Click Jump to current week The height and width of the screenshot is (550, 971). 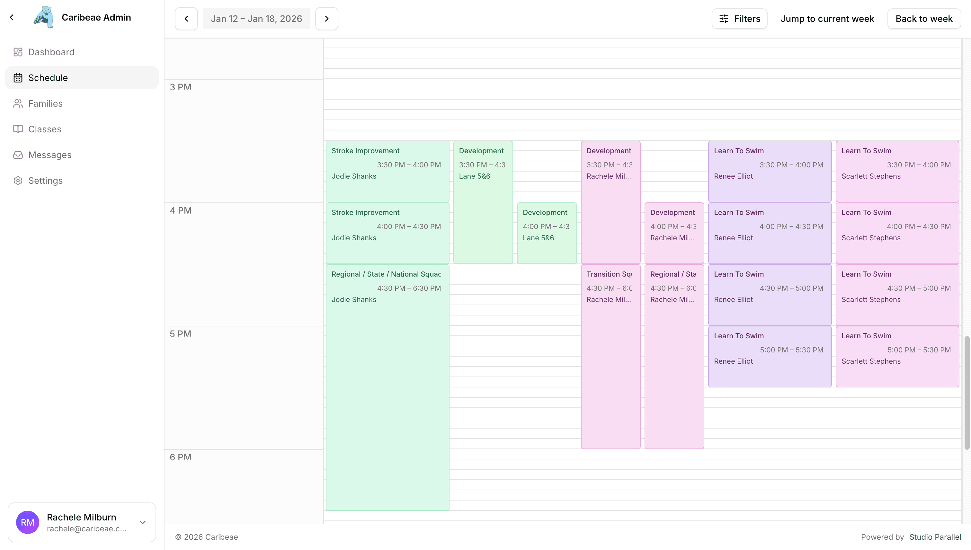click(x=827, y=18)
